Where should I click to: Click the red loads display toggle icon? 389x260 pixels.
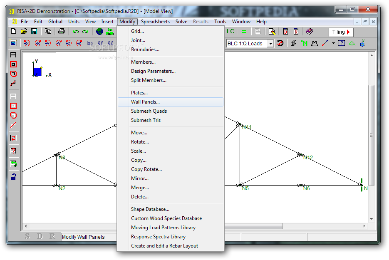click(x=280, y=43)
